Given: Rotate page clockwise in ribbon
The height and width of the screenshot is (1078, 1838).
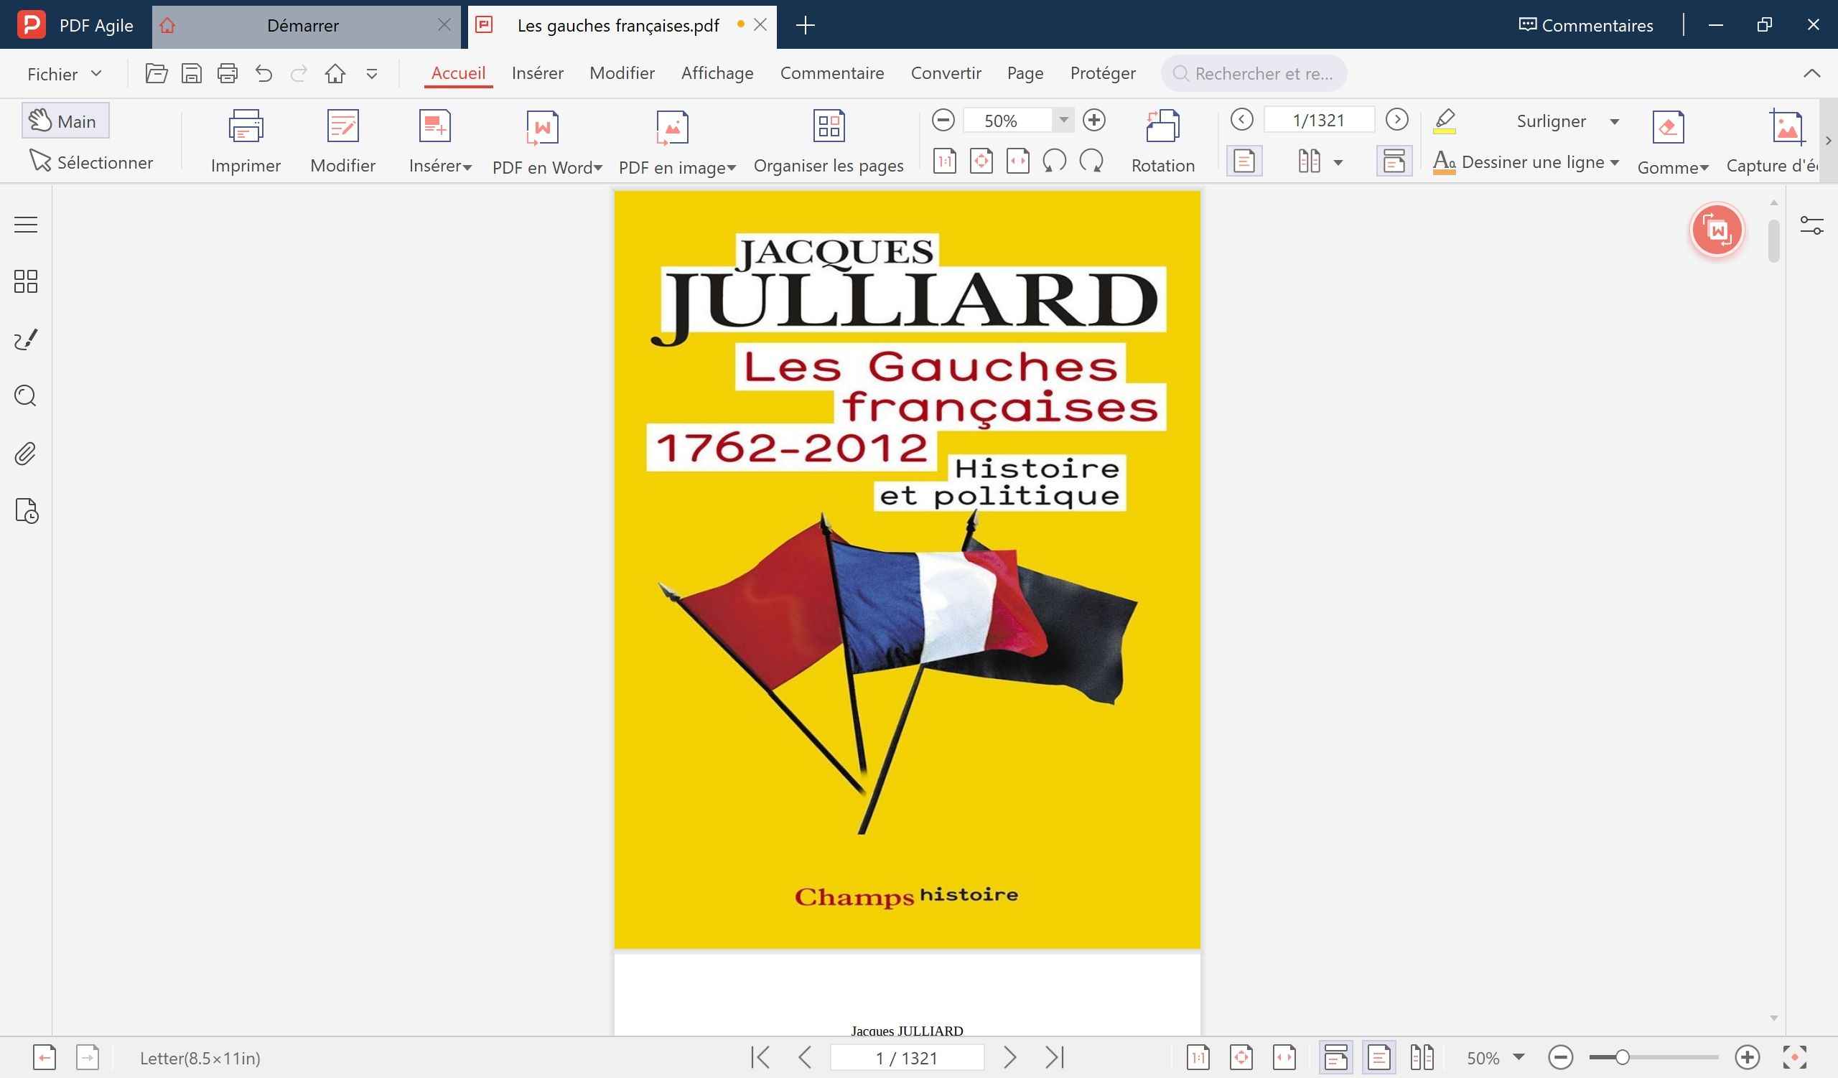Looking at the screenshot, I should pyautogui.click(x=1091, y=161).
